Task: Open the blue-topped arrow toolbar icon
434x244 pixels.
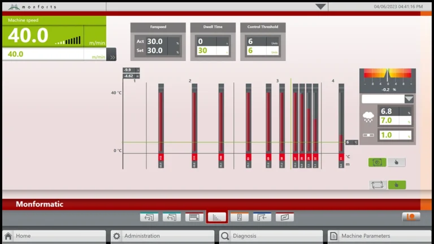Action: (x=262, y=217)
